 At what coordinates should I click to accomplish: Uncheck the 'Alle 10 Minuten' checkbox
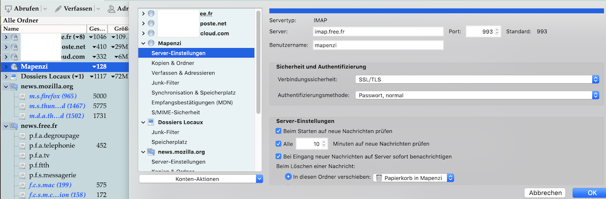pos(279,144)
